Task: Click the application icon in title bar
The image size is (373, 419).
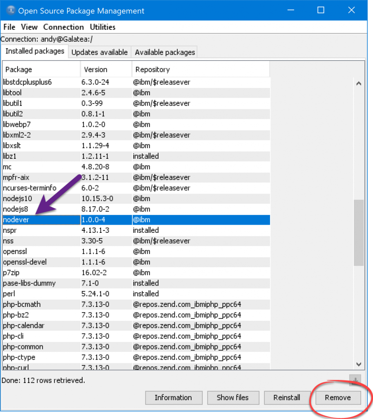Action: point(11,11)
